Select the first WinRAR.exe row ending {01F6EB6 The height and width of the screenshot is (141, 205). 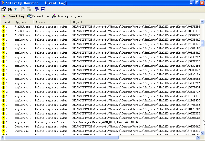click(100, 27)
